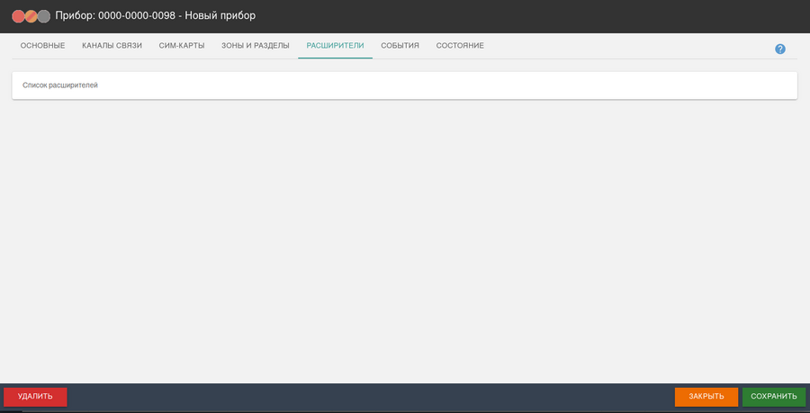The image size is (810, 413).
Task: Click the orange striped status circle
Action: (31, 16)
